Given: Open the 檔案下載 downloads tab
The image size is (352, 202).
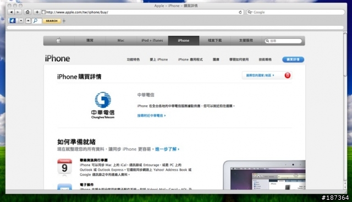Looking at the screenshot, I should coord(215,40).
